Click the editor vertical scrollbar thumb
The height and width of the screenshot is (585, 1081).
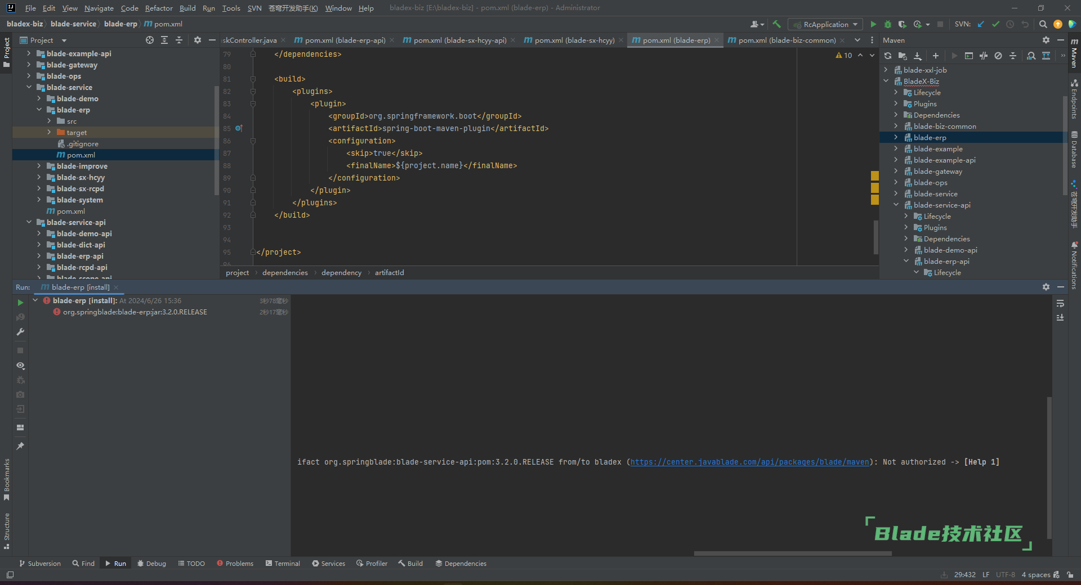tap(875, 237)
